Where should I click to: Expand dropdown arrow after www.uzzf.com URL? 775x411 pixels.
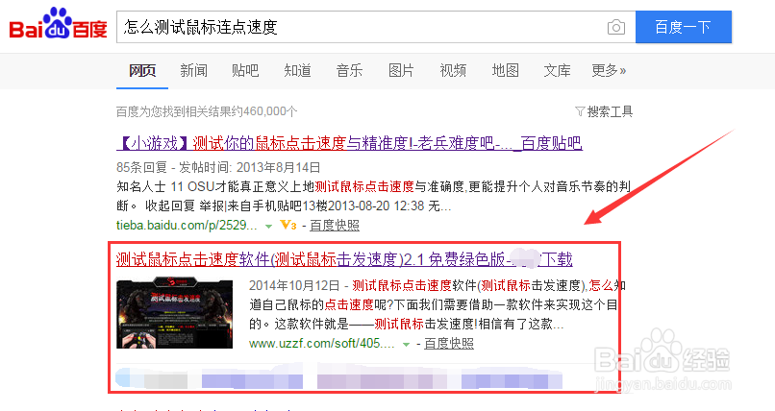click(x=406, y=345)
